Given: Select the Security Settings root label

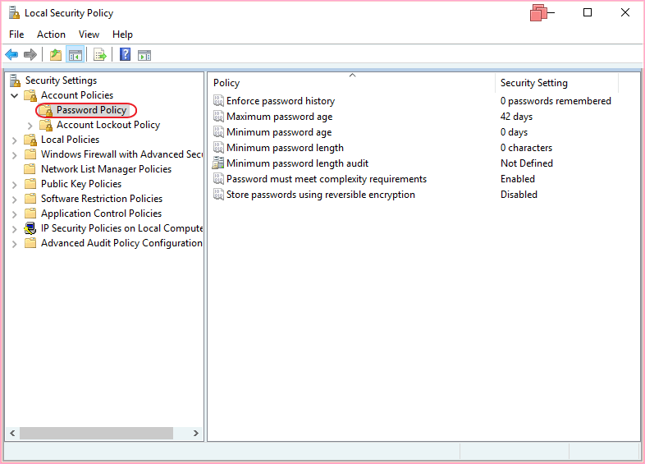Looking at the screenshot, I should [x=61, y=80].
